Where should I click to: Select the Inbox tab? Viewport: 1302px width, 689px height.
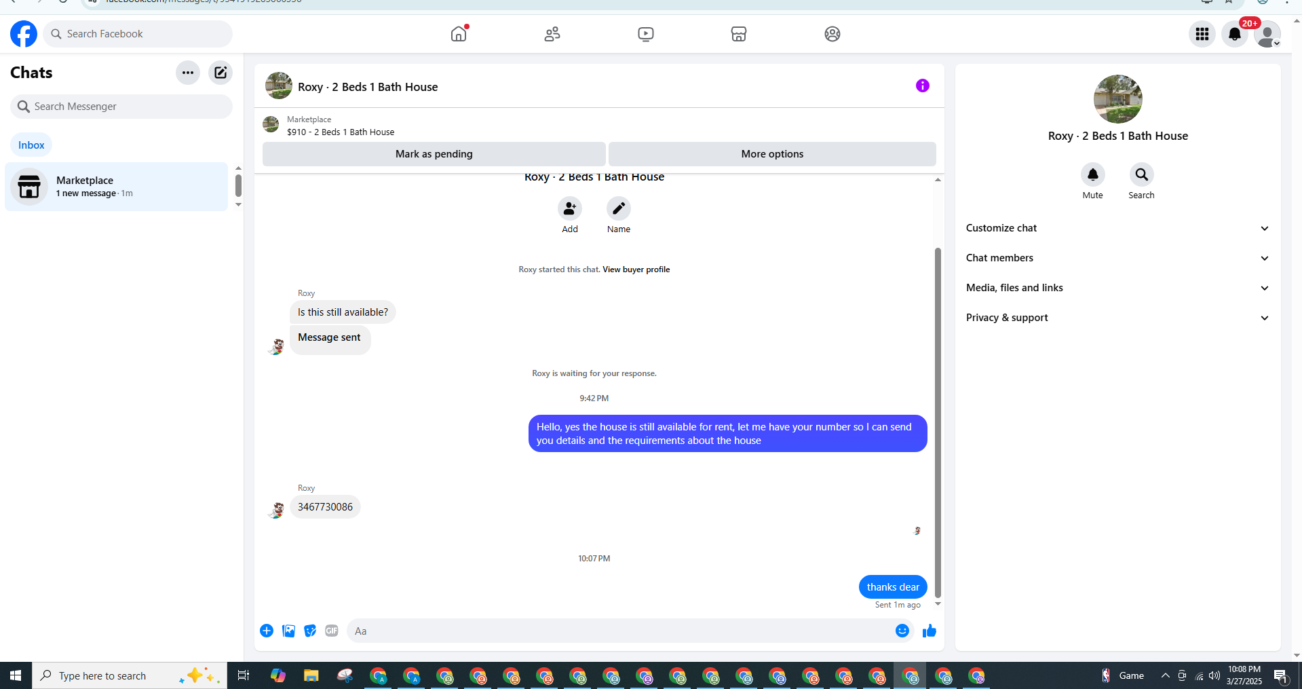coord(31,145)
